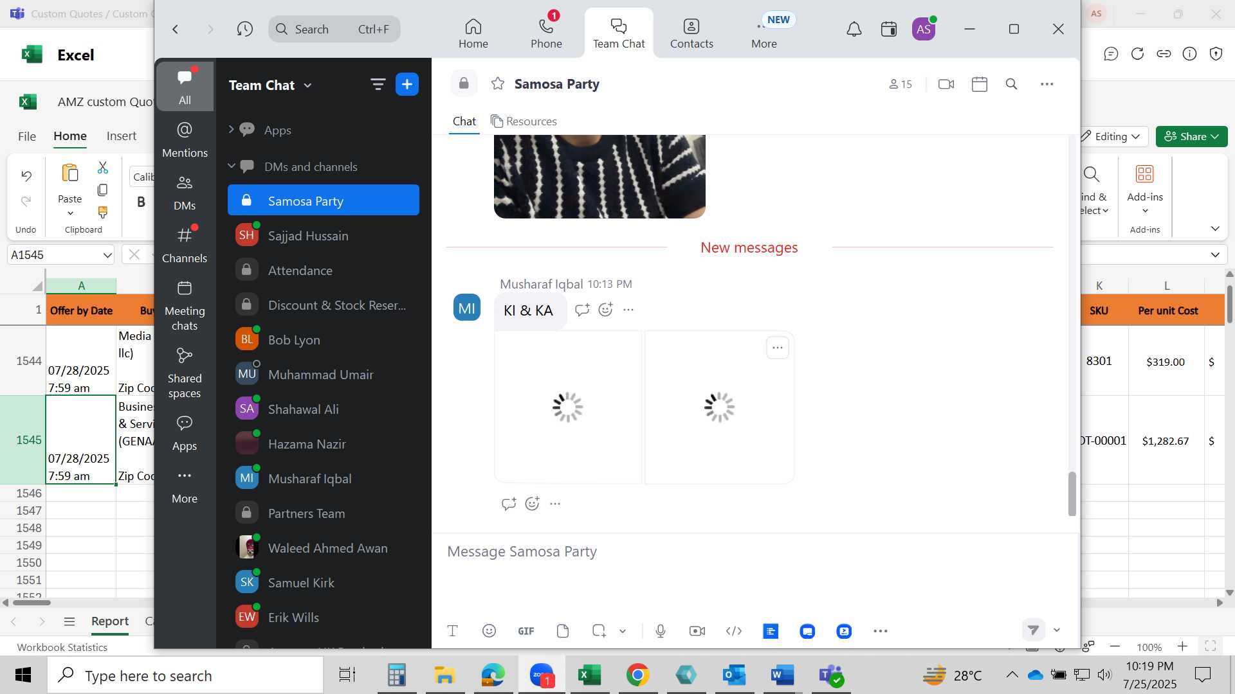Click chat vertical scrollbar thumb

pos(1072,494)
